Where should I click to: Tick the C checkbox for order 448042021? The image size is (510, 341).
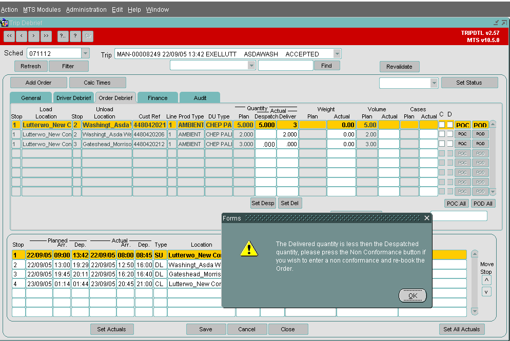click(442, 125)
